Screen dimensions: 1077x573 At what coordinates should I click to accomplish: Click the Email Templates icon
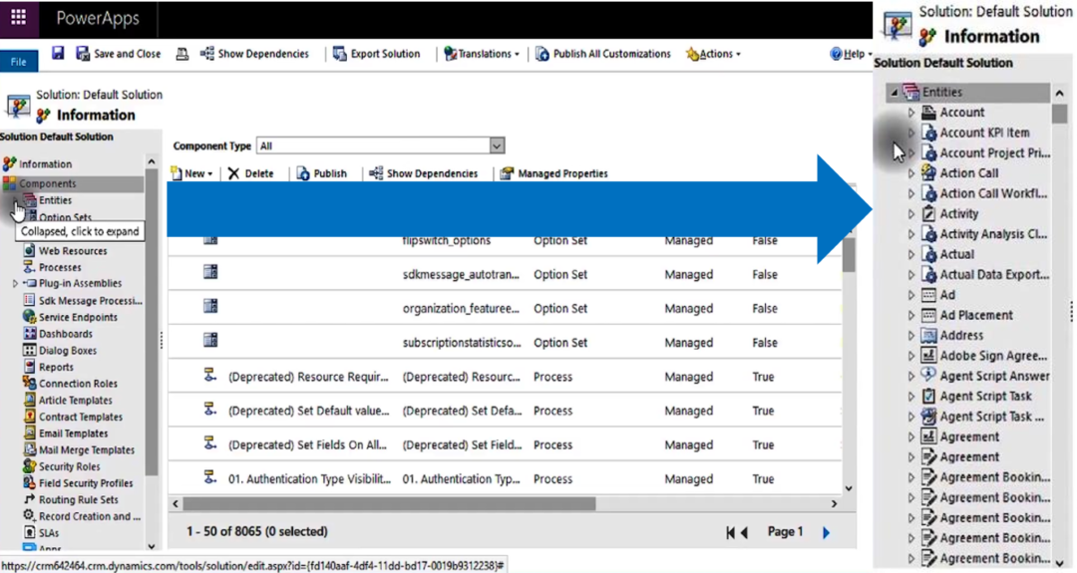tap(29, 433)
